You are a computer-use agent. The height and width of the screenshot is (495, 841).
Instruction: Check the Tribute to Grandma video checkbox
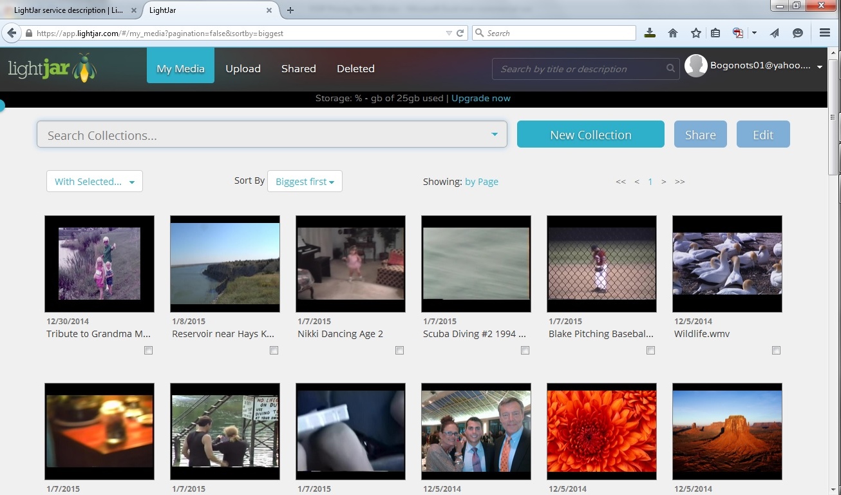click(149, 351)
